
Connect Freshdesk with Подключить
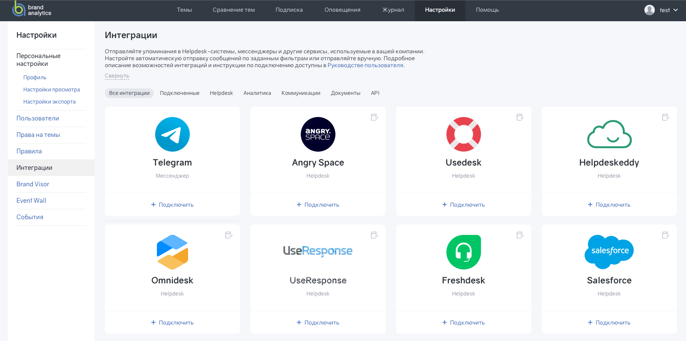(x=464, y=322)
